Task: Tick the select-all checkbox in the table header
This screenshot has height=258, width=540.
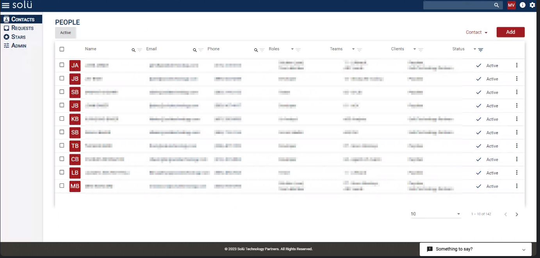Action: click(x=62, y=49)
